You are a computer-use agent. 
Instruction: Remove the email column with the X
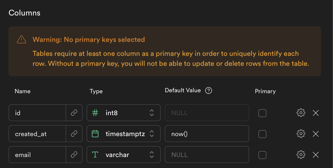coord(315,155)
